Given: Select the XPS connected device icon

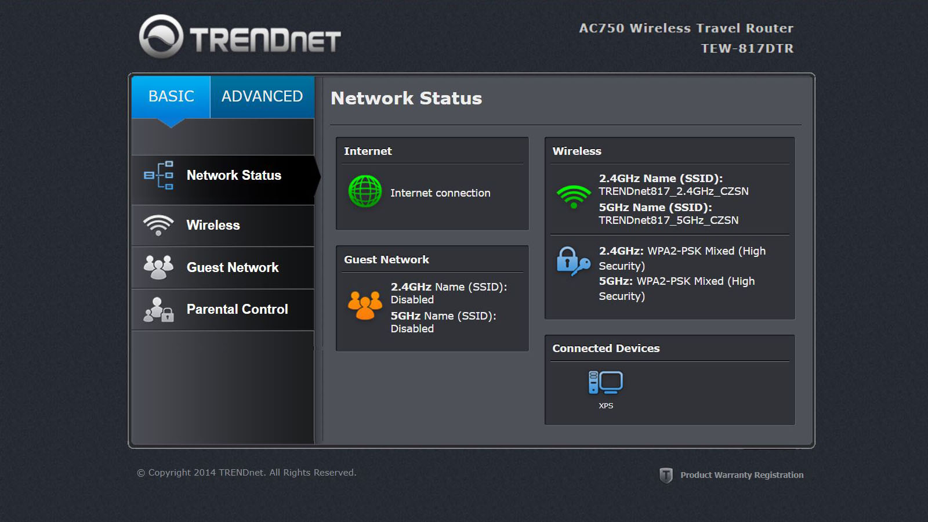Looking at the screenshot, I should pyautogui.click(x=606, y=383).
